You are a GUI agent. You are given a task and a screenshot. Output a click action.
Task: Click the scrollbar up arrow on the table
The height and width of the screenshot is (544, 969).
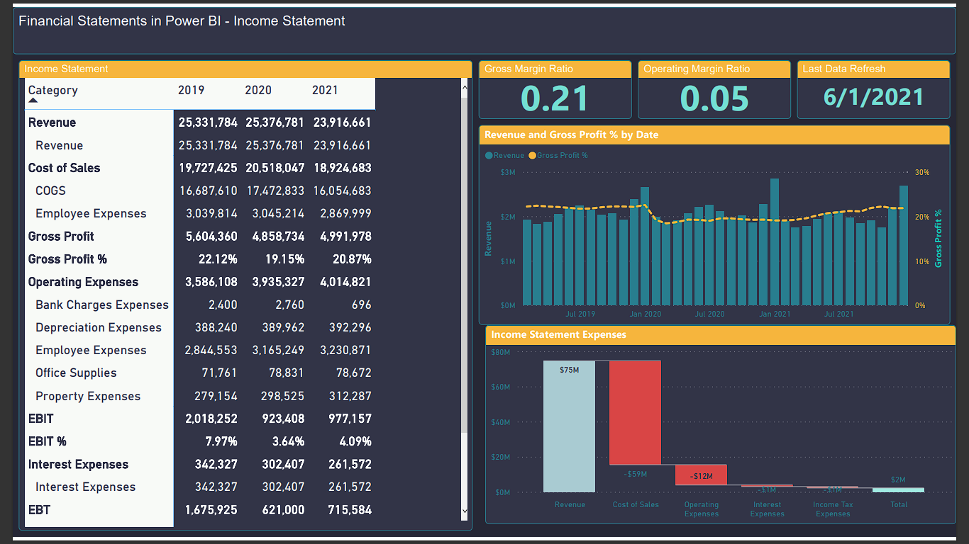coord(465,86)
